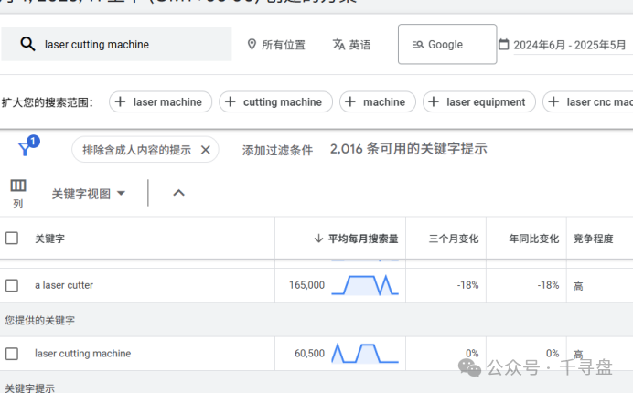Add laser equipment suggestion chip
This screenshot has width=633, height=393.
[x=479, y=102]
